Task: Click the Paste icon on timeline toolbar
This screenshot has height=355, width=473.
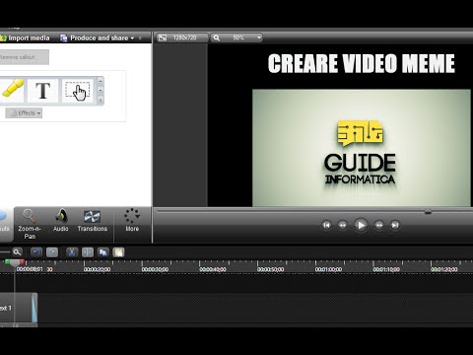Action: pyautogui.click(x=118, y=252)
